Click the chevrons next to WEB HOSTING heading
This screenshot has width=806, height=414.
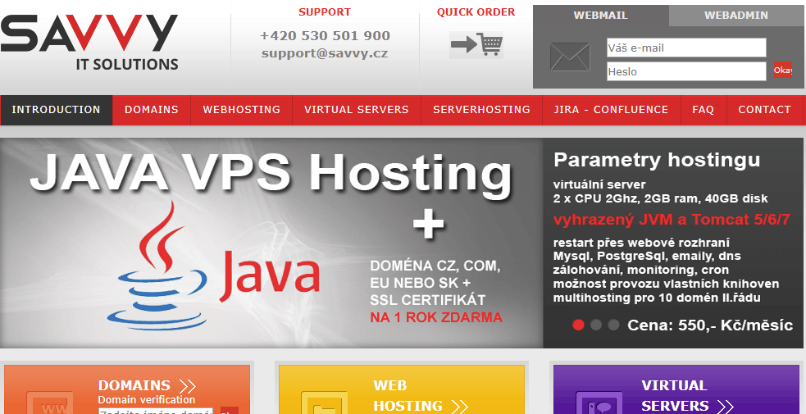(x=458, y=407)
